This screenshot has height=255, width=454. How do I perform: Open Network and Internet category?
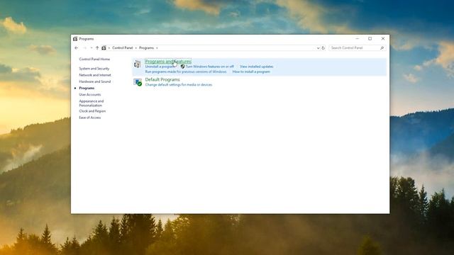click(x=95, y=75)
